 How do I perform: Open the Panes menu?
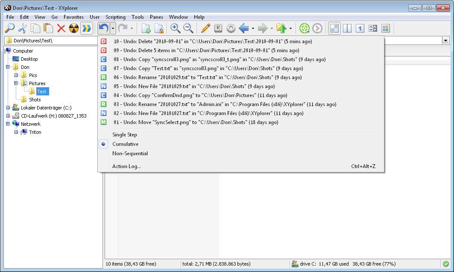coord(156,17)
